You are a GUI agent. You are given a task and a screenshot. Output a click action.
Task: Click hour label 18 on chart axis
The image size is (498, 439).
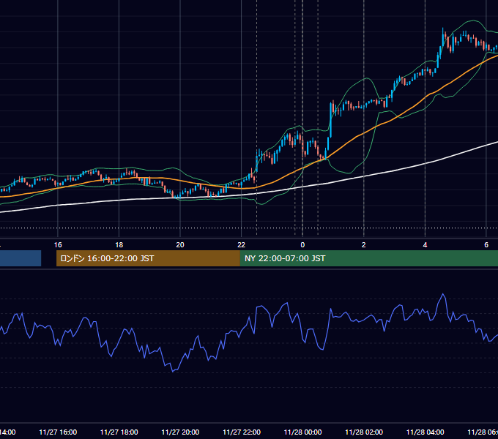[119, 245]
